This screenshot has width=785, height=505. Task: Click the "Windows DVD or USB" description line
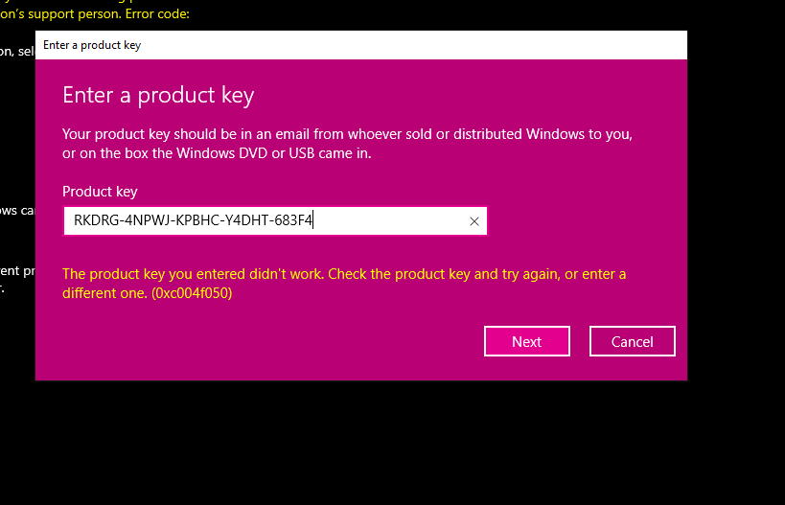tap(217, 152)
